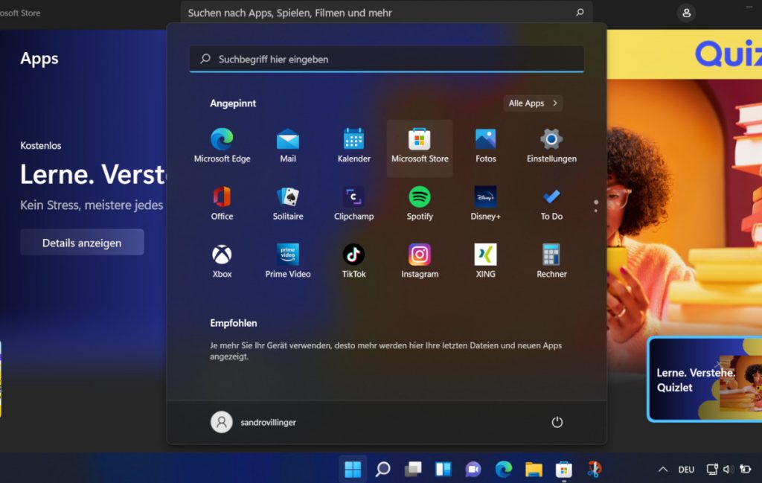Open the Instagram app
The width and height of the screenshot is (762, 483).
pyautogui.click(x=420, y=261)
